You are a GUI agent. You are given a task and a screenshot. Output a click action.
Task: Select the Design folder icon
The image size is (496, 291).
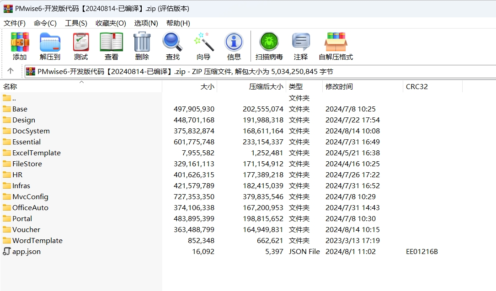point(7,120)
